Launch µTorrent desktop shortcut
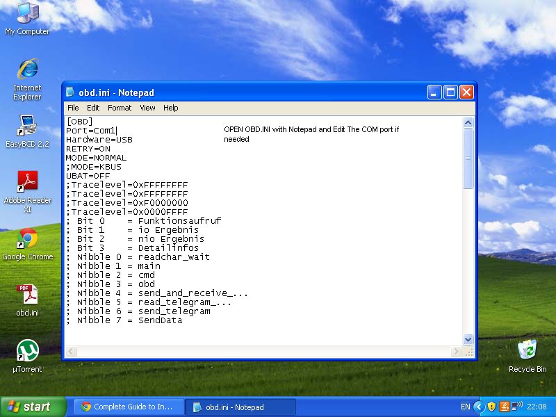 coord(27,351)
